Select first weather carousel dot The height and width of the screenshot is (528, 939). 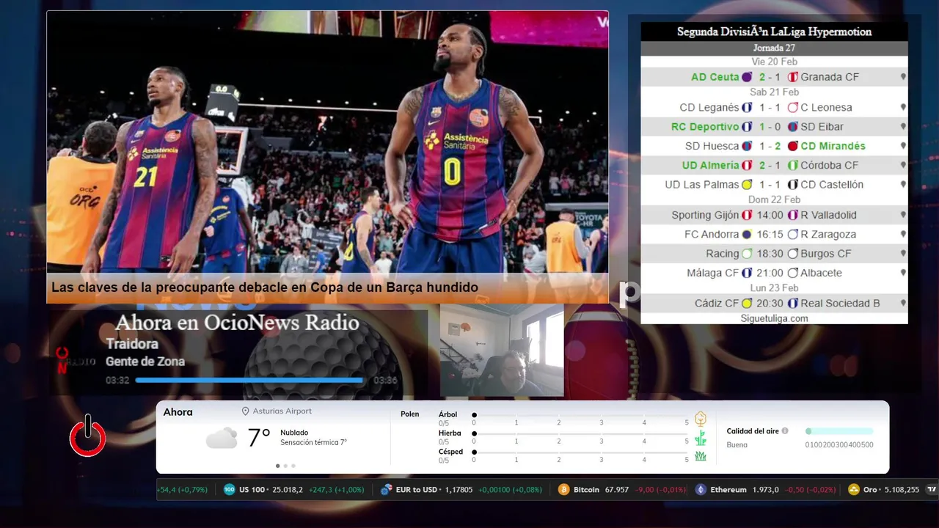277,466
